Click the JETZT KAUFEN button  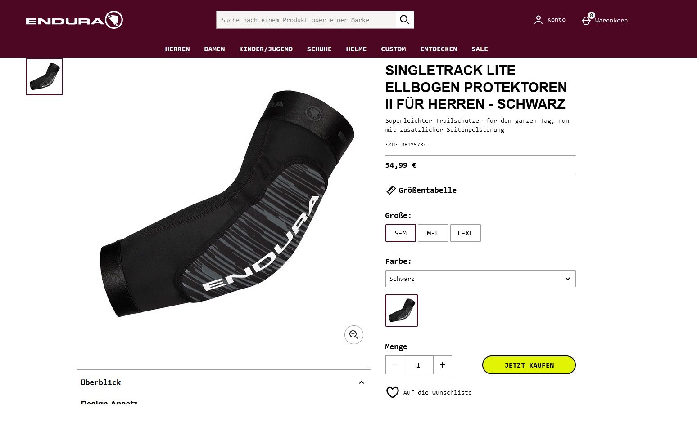pyautogui.click(x=529, y=365)
